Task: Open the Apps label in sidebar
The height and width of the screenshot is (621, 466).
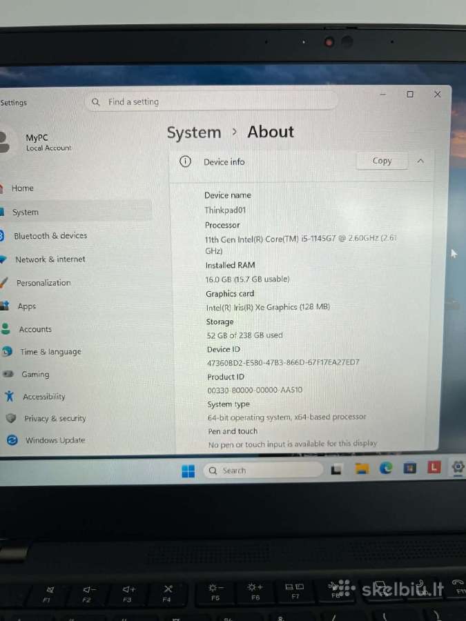Action: click(27, 306)
